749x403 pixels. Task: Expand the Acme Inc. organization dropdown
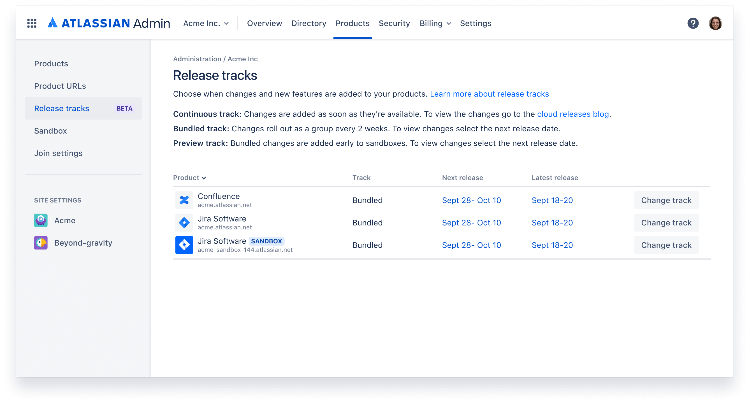point(205,23)
